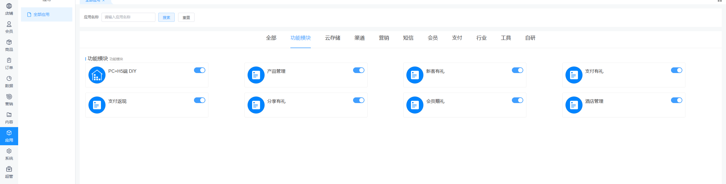Click the 酒店管理 title text
This screenshot has height=184, width=726.
[x=594, y=101]
